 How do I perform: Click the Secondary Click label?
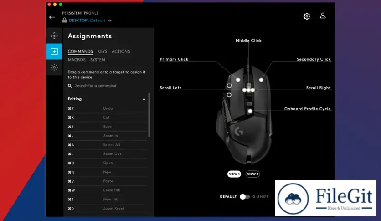pos(314,59)
